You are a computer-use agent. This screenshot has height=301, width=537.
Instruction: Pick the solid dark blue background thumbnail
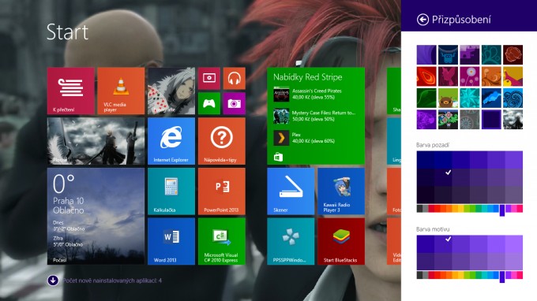(491, 119)
